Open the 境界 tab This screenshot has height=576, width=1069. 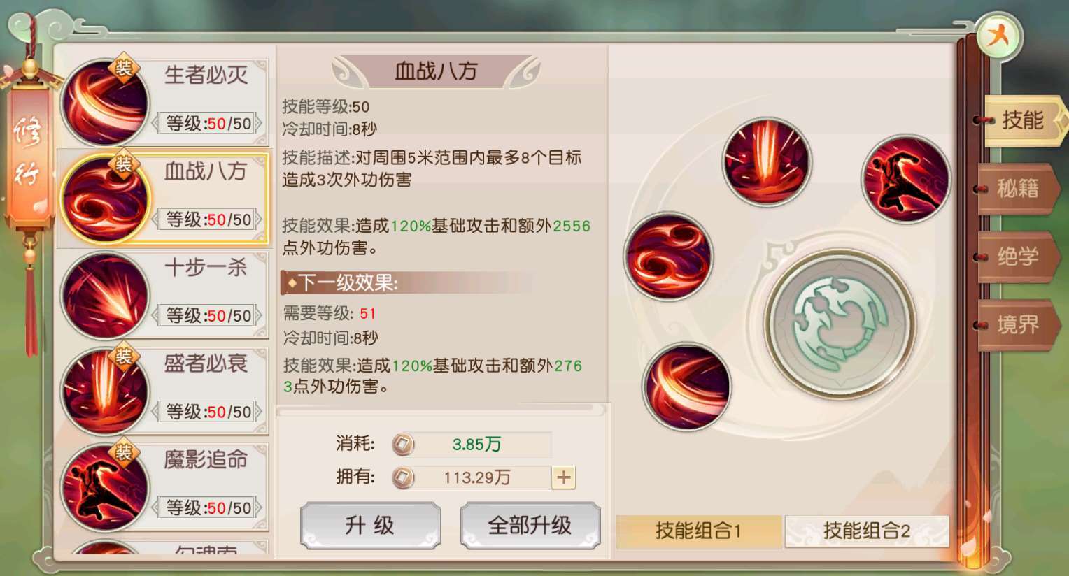(1019, 324)
